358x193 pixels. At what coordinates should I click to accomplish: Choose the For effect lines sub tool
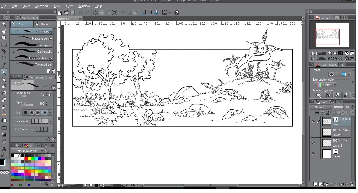32,58
